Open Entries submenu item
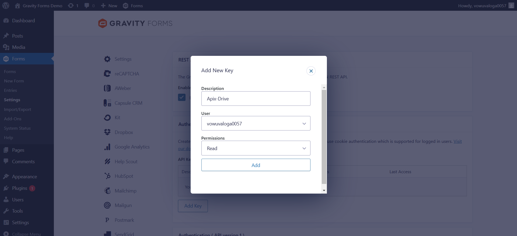 pos(11,90)
